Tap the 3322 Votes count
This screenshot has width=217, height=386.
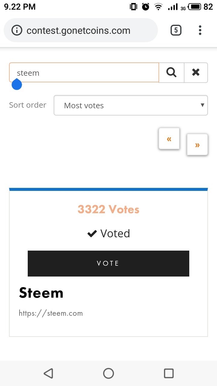108,209
